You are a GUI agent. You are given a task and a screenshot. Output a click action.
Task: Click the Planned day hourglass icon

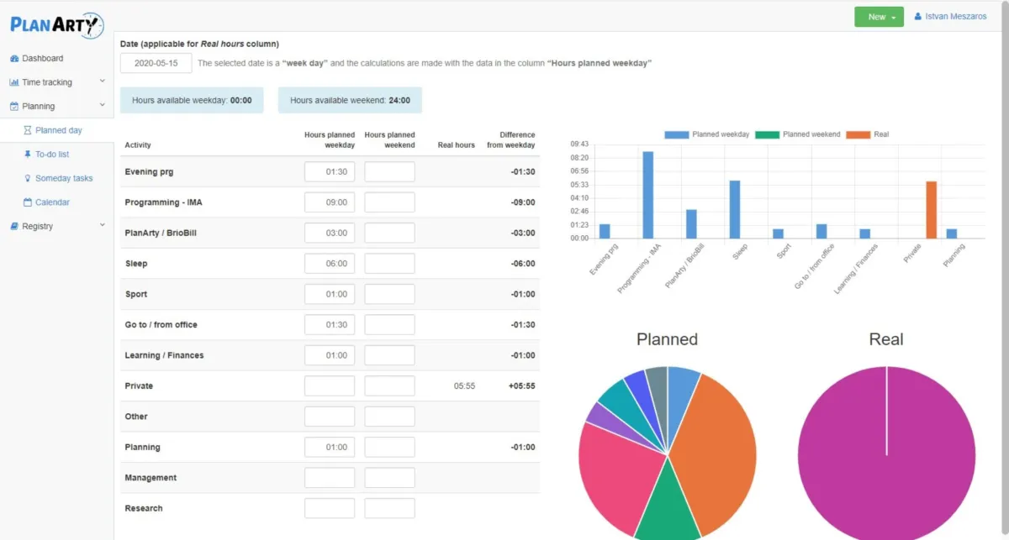coord(28,131)
